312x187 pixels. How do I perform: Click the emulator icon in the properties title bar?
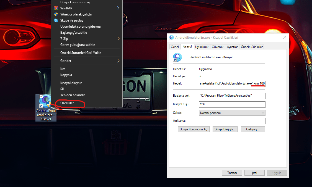pyautogui.click(x=172, y=37)
